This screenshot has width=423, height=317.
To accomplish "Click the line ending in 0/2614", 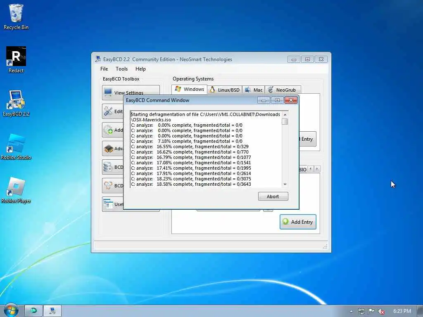I will pyautogui.click(x=191, y=173).
